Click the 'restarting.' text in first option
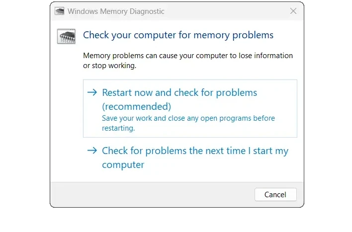 click(118, 128)
